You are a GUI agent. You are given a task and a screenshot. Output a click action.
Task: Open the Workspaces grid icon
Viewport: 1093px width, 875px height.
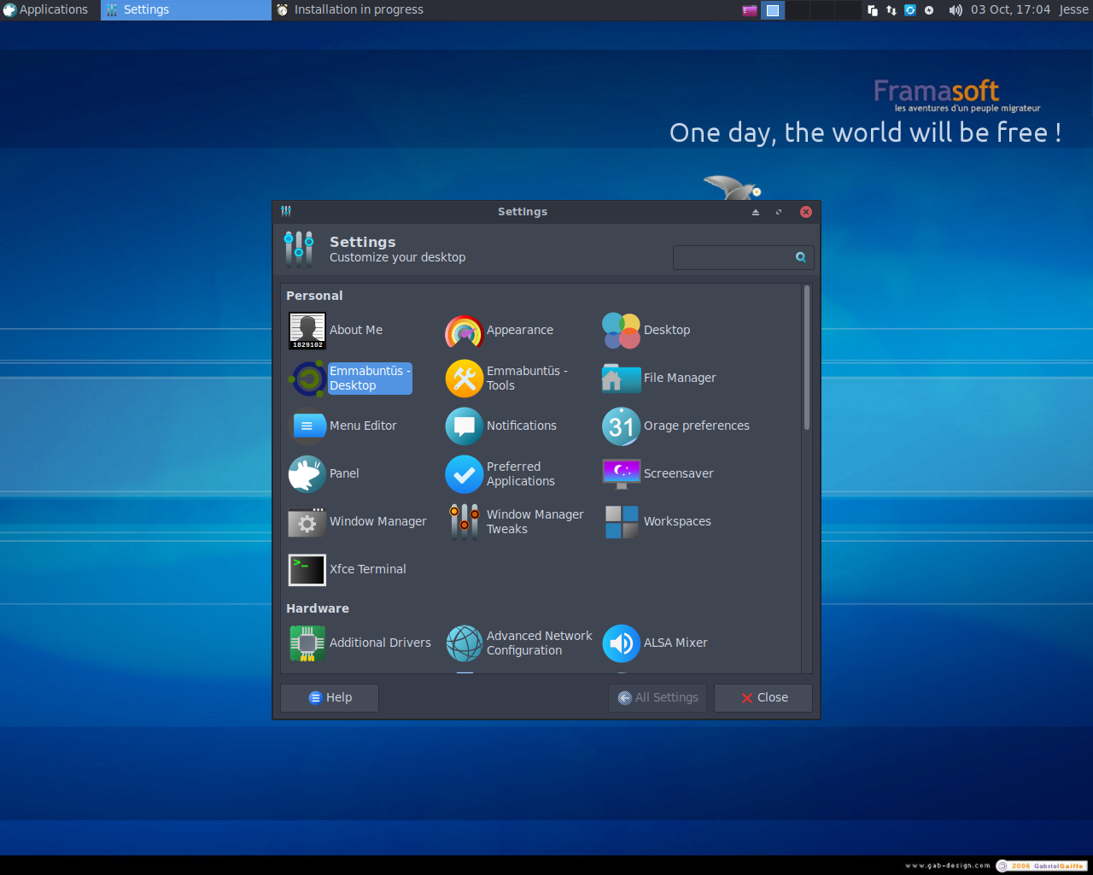pyautogui.click(x=622, y=522)
